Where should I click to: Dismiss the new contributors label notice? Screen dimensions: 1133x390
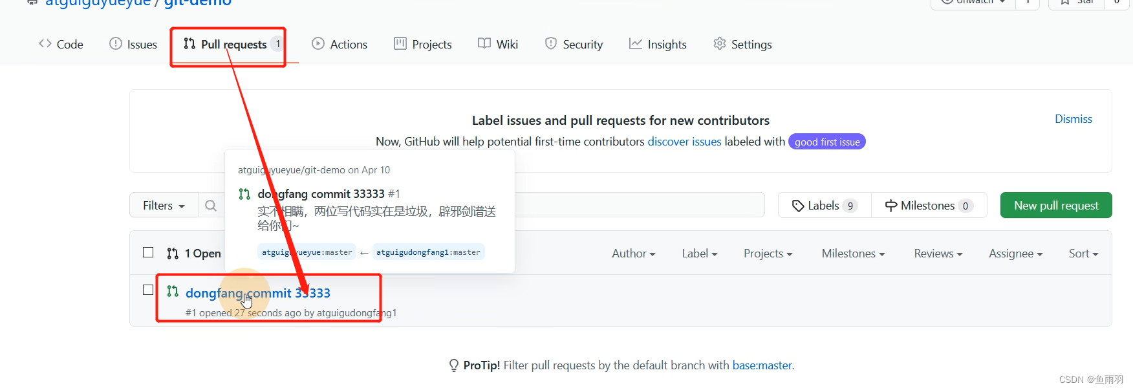pos(1074,119)
